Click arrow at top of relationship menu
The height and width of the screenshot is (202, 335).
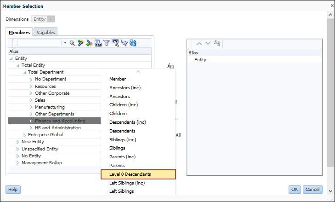pyautogui.click(x=138, y=71)
